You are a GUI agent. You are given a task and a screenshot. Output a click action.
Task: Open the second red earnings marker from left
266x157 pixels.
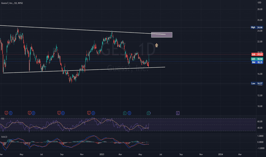pos(29,113)
